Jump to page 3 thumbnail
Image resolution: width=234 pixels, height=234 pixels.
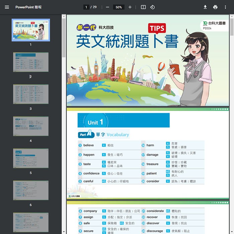click(x=31, y=94)
